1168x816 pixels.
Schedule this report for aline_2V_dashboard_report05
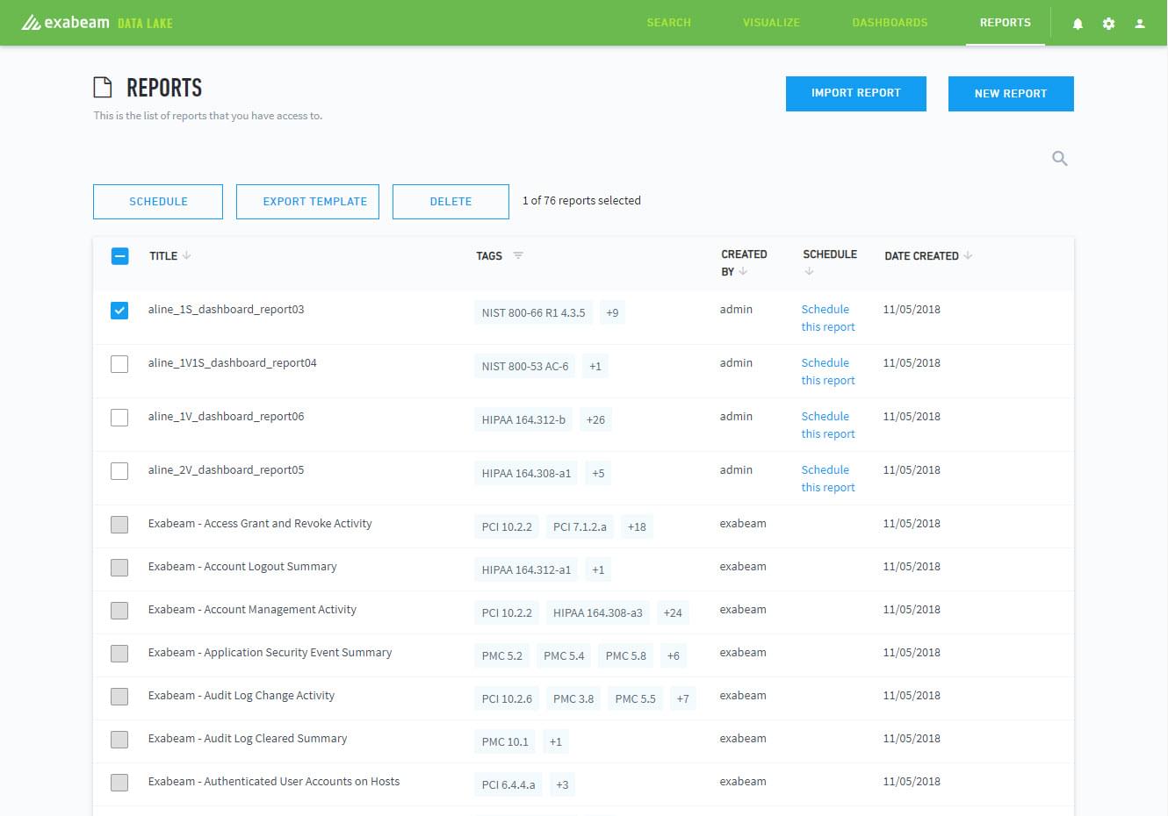tap(827, 478)
